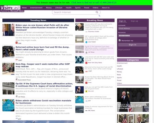Click the AFP icon in Breaking News
The image size is (154, 123).
[x=86, y=101]
